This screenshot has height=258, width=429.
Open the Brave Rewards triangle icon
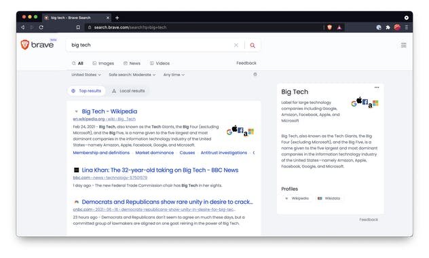pos(339,27)
